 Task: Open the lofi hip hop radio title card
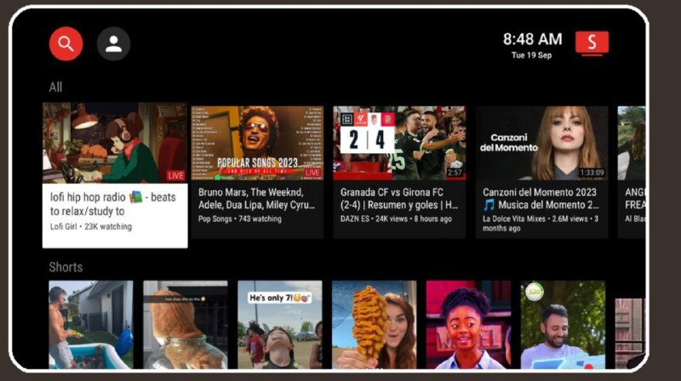[x=115, y=215]
